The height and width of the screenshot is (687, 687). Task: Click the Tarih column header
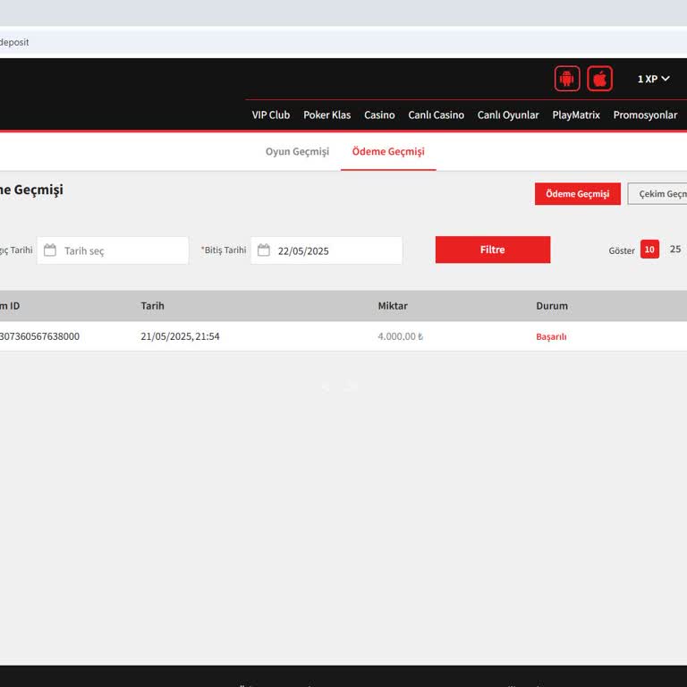click(152, 306)
